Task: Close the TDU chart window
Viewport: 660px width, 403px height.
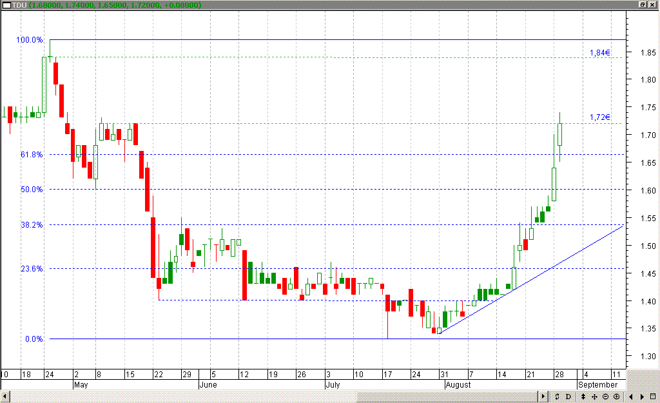Action: pos(652,5)
